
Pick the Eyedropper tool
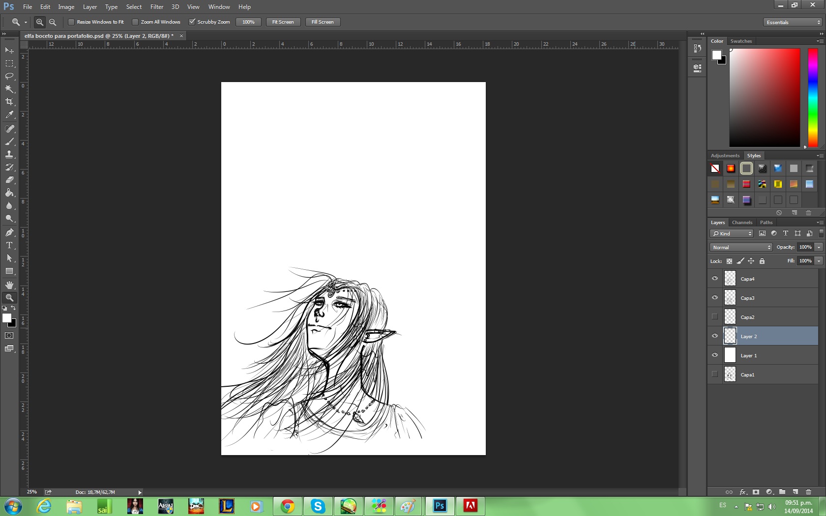click(x=9, y=115)
